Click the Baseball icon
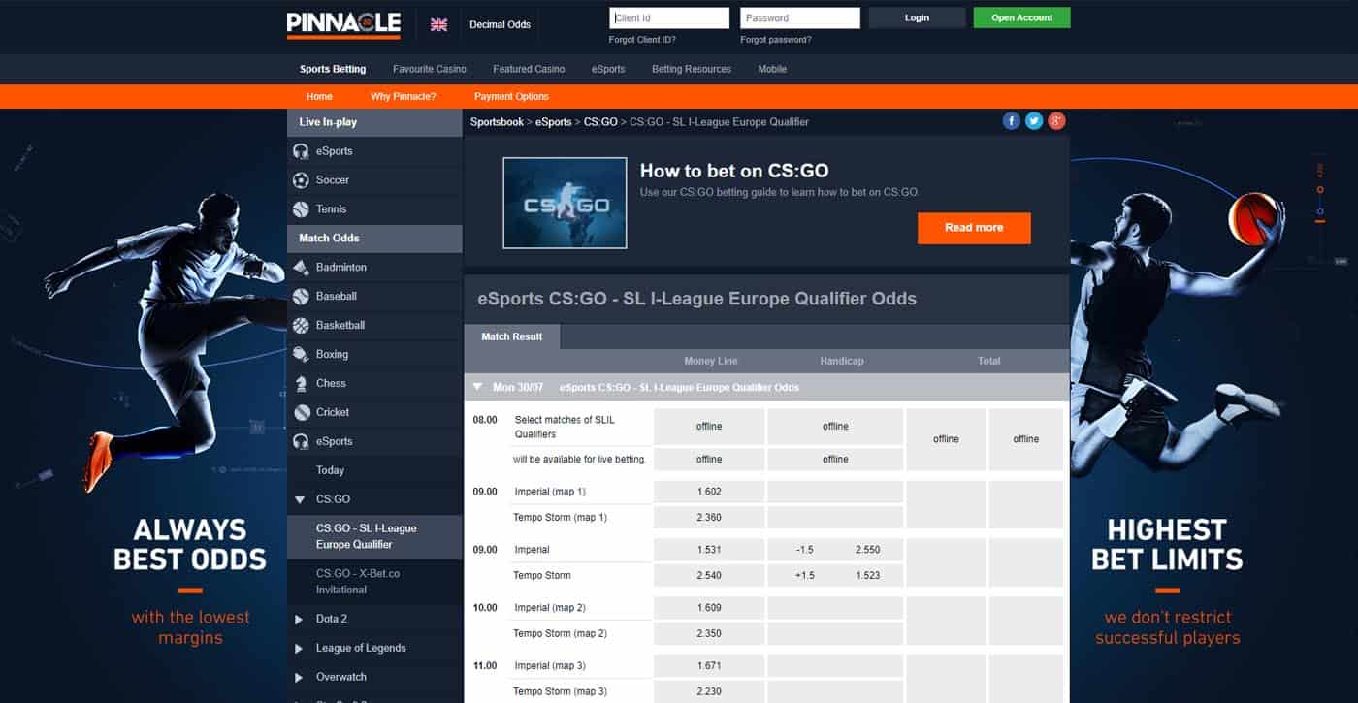The width and height of the screenshot is (1358, 703). coord(301,297)
